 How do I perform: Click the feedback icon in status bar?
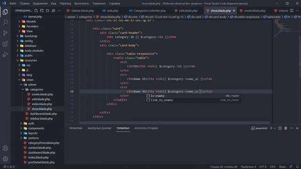click(291, 167)
